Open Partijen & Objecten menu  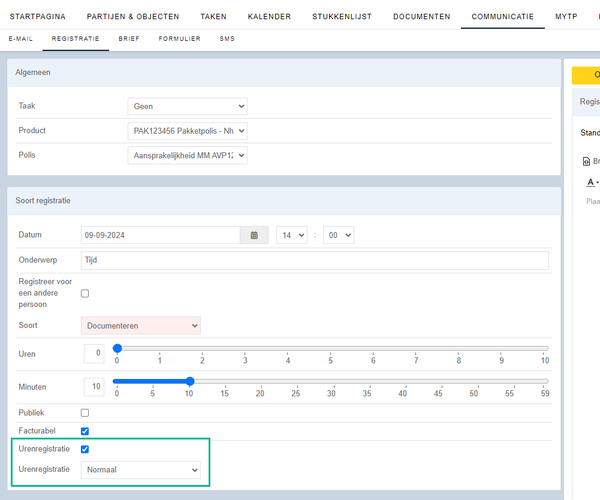(x=133, y=16)
